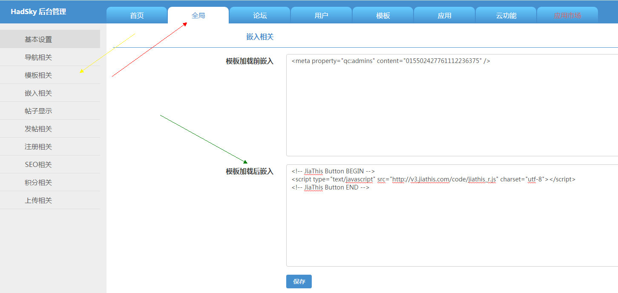Click the 保存 button
Viewport: 618px width, 293px height.
tap(299, 282)
